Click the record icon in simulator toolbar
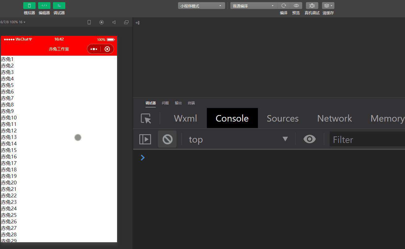The height and width of the screenshot is (249, 405). (102, 22)
